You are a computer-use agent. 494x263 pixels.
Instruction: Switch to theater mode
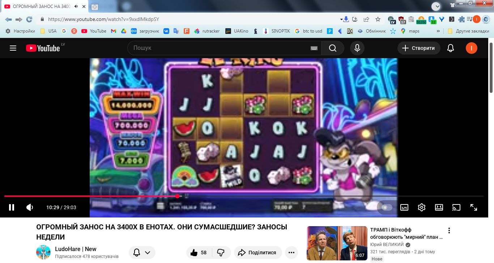pos(439,207)
